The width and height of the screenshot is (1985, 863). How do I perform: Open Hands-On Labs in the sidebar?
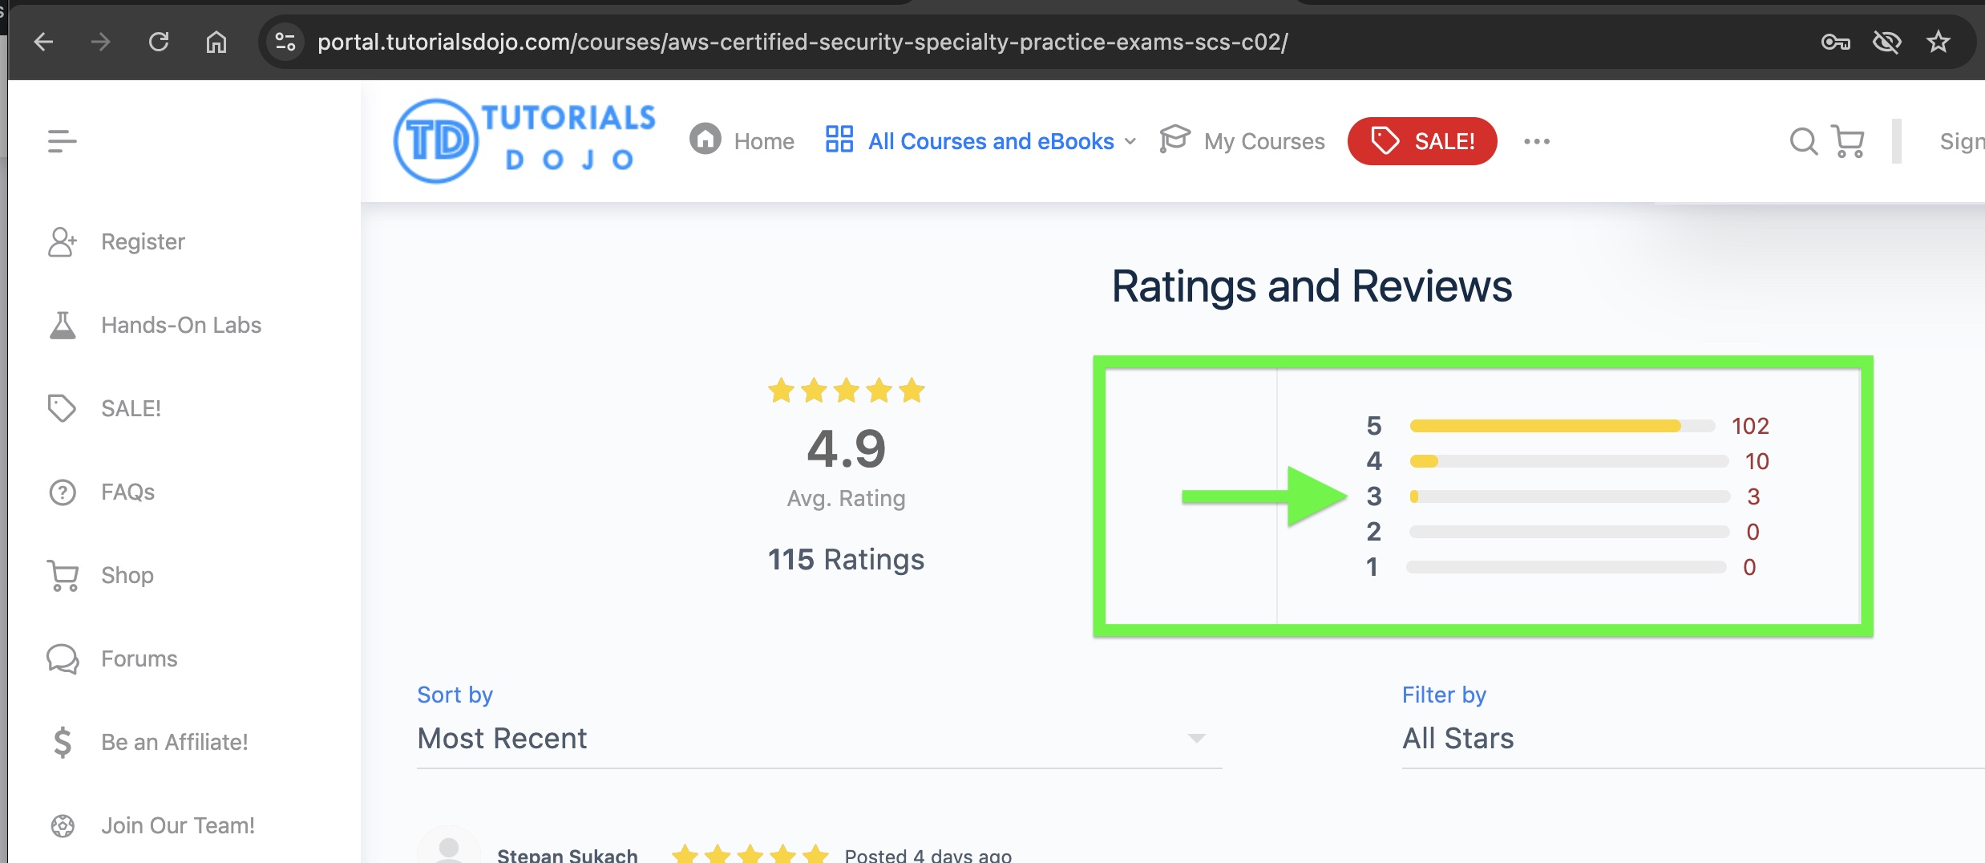181,325
